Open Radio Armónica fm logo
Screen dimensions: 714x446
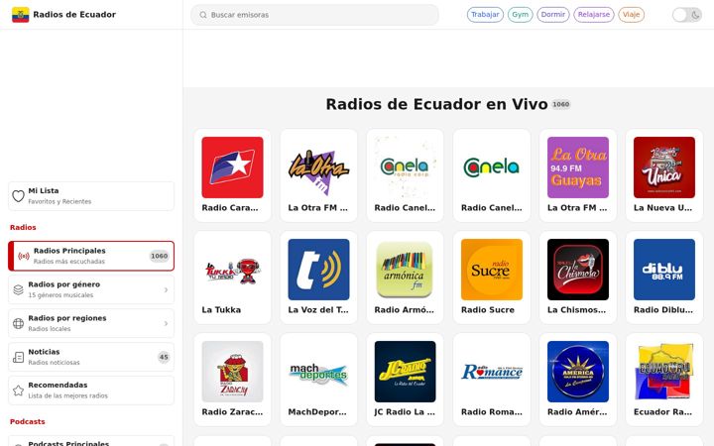click(405, 270)
